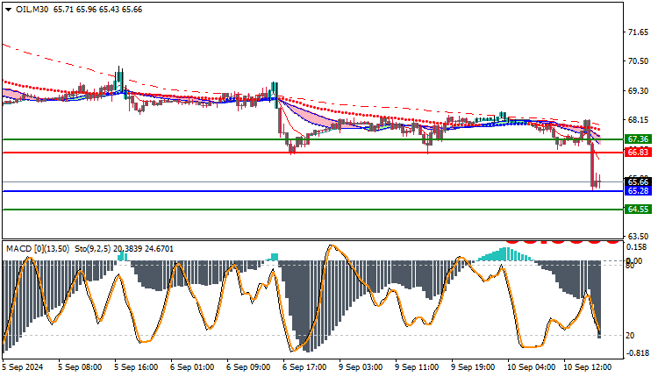Click the 71.65 price scale value
The height and width of the screenshot is (377, 658).
click(639, 32)
